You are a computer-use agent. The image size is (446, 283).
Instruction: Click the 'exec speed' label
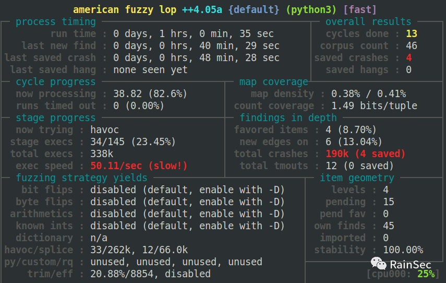click(44, 166)
